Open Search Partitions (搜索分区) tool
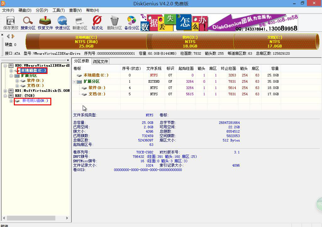322x227 pixels. pyautogui.click(x=28, y=23)
